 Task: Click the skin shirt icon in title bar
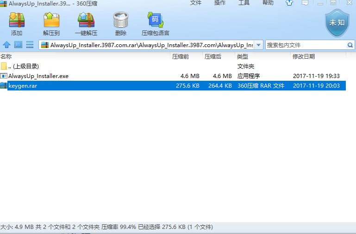click(x=289, y=3)
